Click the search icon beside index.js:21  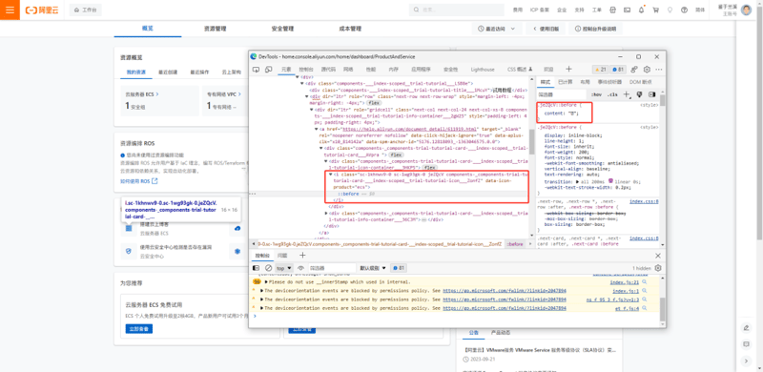[645, 282]
